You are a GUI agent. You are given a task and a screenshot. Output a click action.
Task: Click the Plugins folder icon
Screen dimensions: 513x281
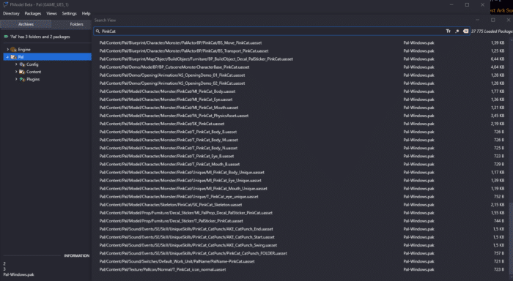click(22, 80)
